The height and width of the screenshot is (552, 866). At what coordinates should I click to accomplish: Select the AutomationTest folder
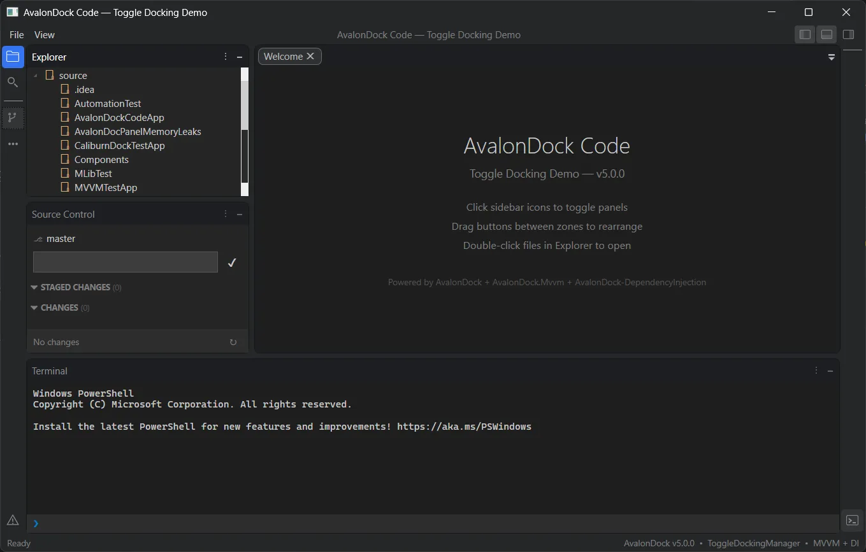(x=108, y=103)
